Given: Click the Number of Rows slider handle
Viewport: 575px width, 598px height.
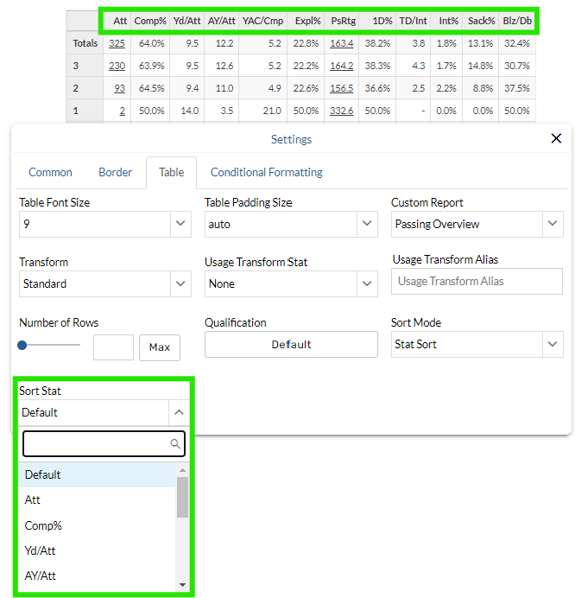Looking at the screenshot, I should click(x=23, y=345).
